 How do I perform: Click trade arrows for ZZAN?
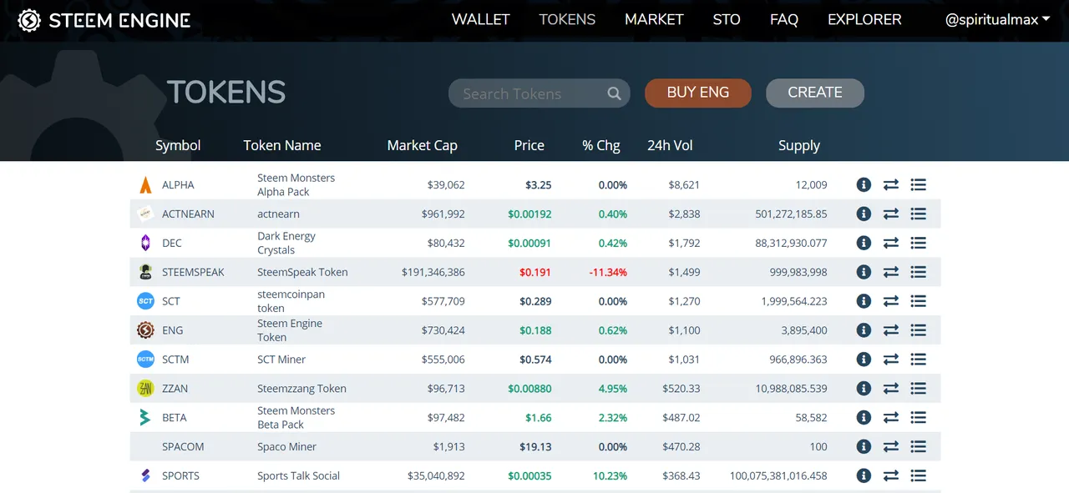point(891,389)
